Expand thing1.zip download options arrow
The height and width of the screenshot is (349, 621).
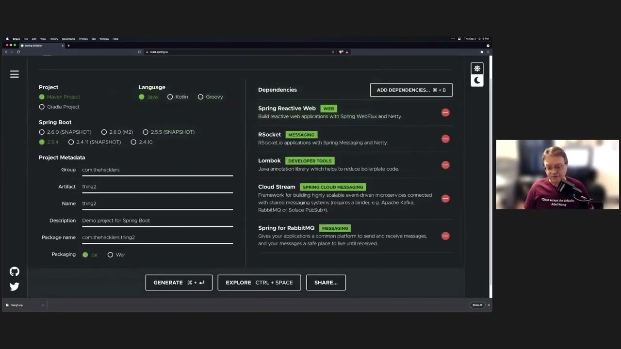42,305
